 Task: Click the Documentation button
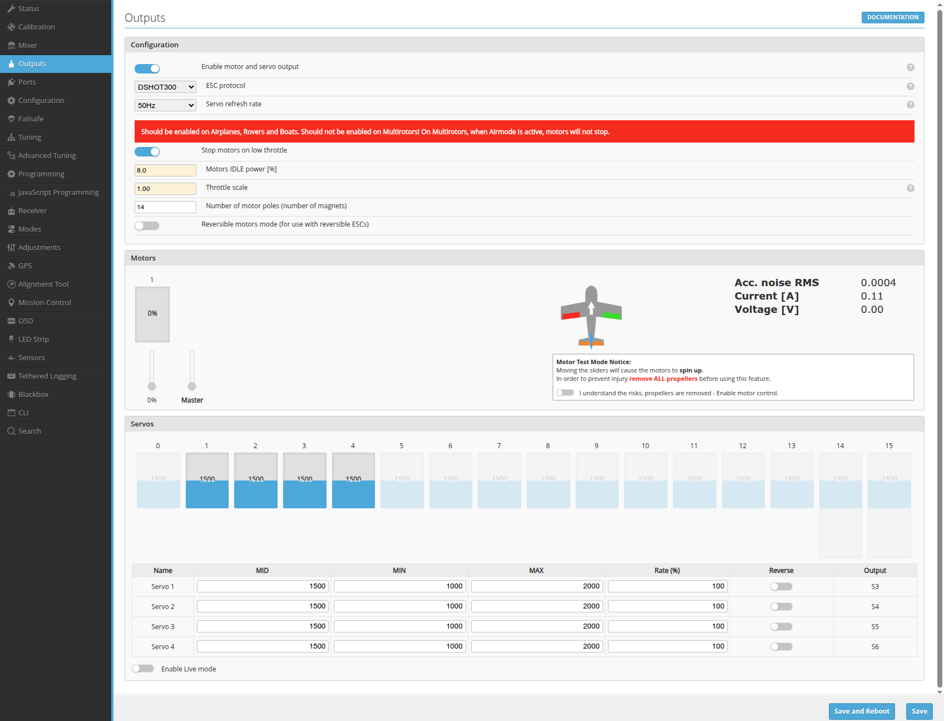[x=893, y=17]
